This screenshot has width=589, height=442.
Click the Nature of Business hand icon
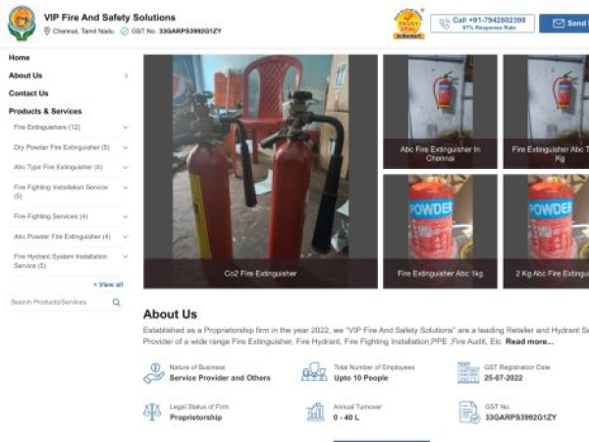[154, 373]
